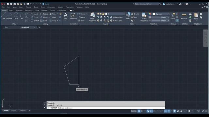The height and width of the screenshot is (117, 209).
Task: Expand the Utilities panel
Action: click(186, 24)
